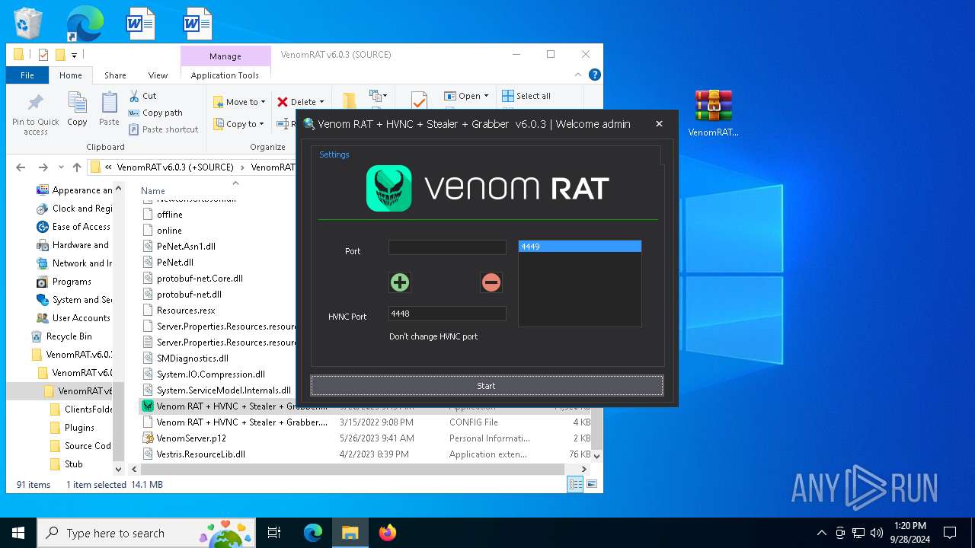Open Recycle Bin on the desktop

(28, 24)
